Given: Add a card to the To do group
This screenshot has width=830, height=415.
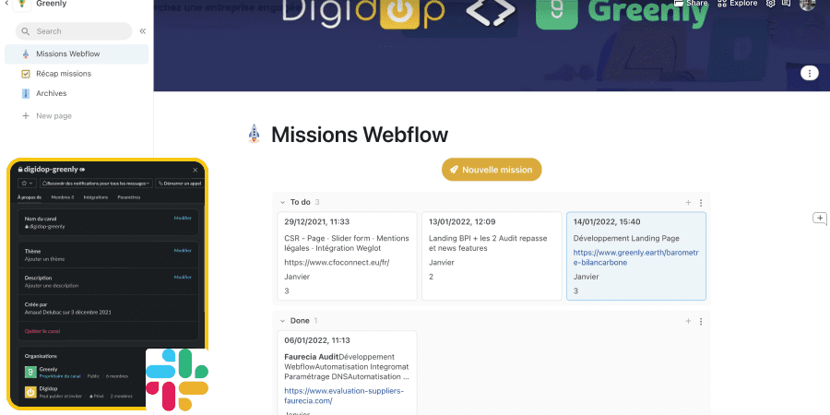Looking at the screenshot, I should tap(688, 202).
